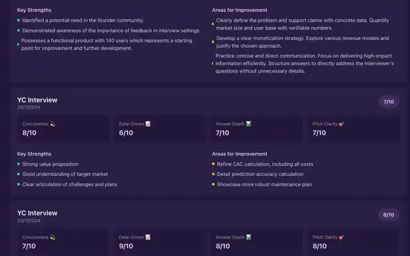Click the Answer Depth bar chart icon in first YC Interview
Screen dimensions: 410x256
(248, 124)
